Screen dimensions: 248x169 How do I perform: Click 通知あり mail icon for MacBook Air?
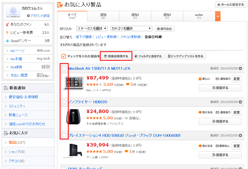[x=218, y=79]
